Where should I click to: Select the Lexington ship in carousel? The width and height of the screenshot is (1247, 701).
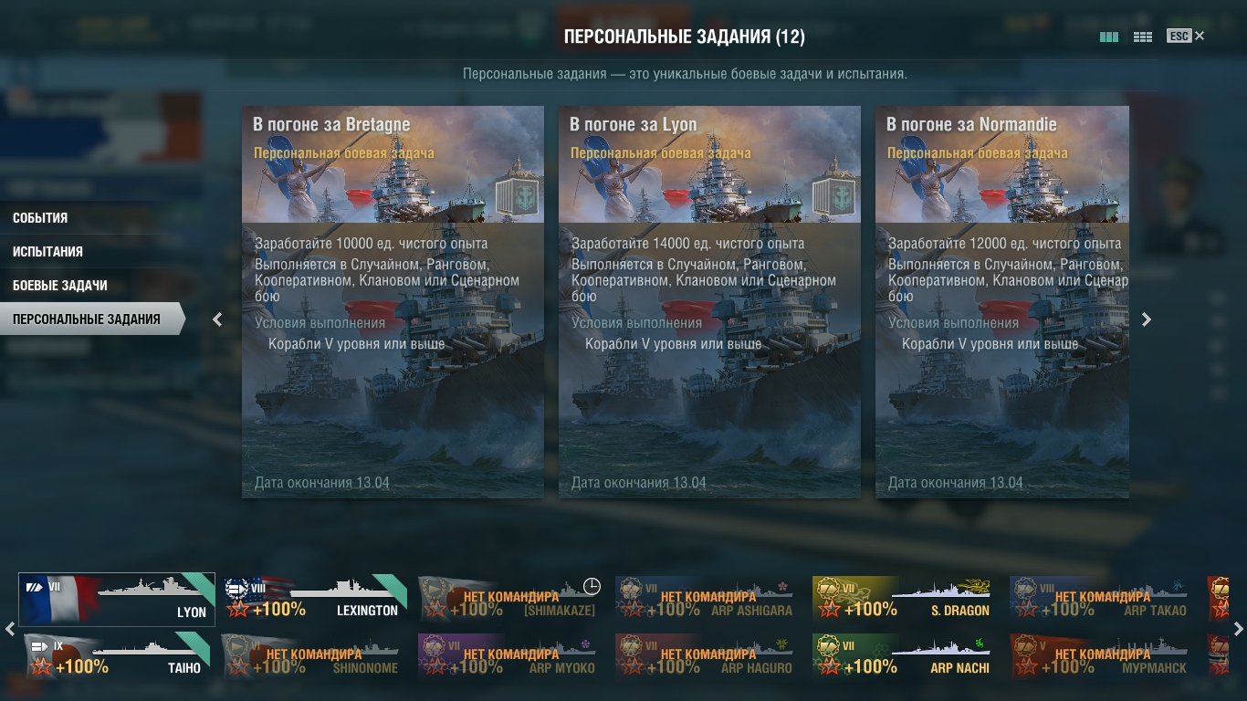tap(314, 599)
